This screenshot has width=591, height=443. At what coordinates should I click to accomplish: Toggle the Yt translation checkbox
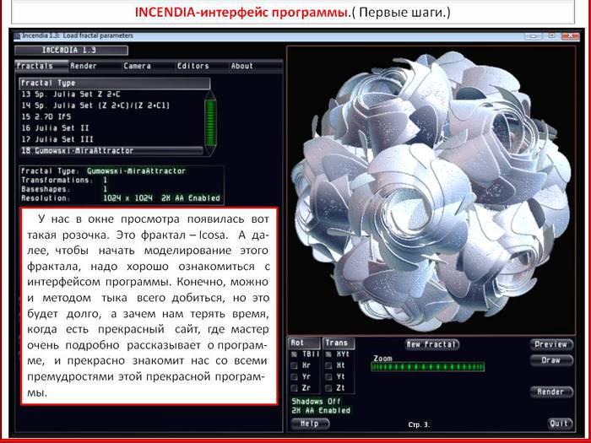click(328, 376)
